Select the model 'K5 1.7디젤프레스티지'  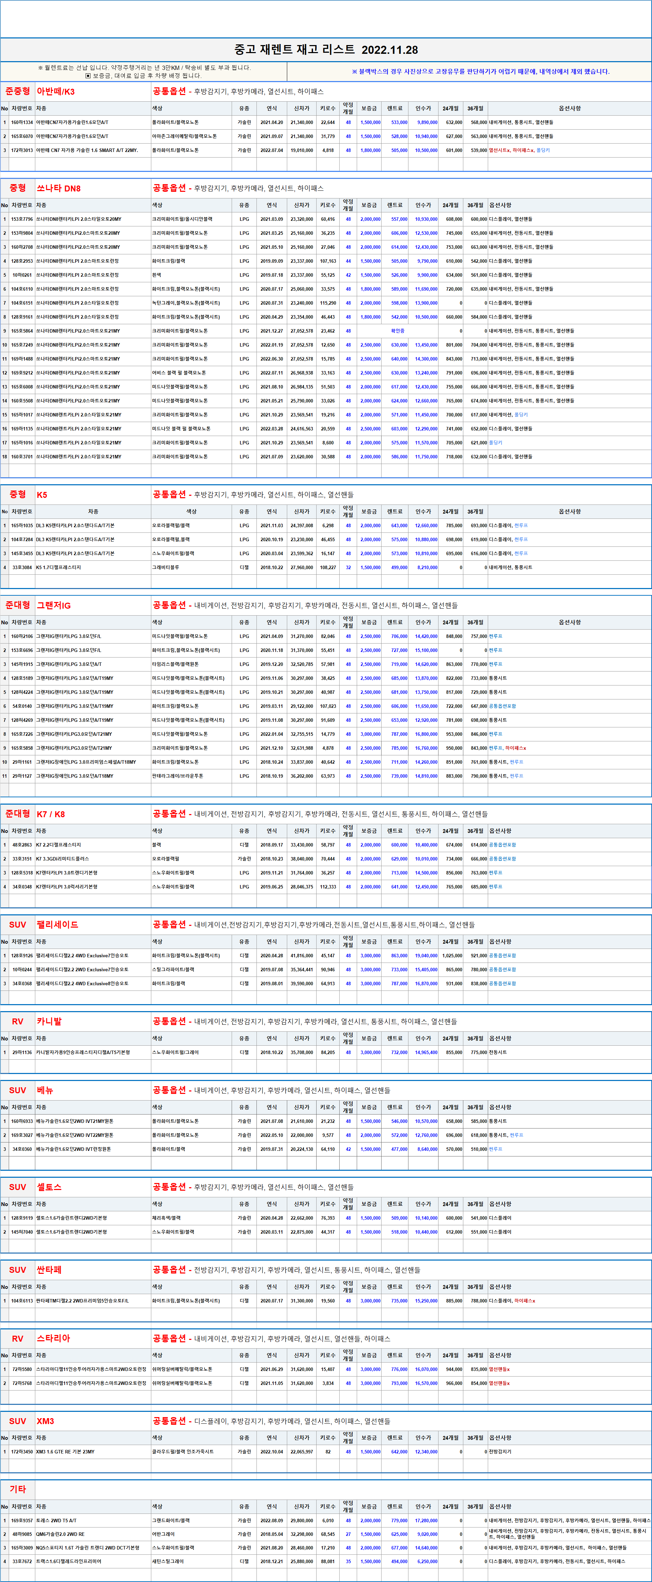point(58,567)
